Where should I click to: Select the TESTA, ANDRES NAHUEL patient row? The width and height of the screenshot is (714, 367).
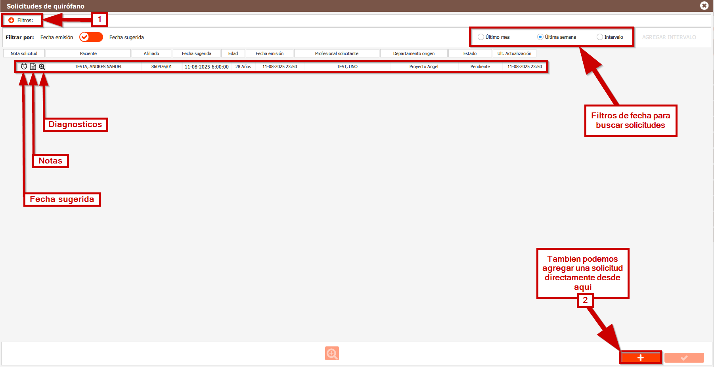[x=98, y=67]
